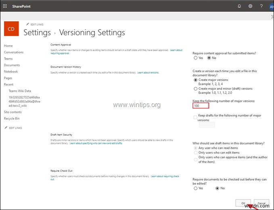Select Any user who can read items
Screen dimensions: 274x210
[195, 148]
